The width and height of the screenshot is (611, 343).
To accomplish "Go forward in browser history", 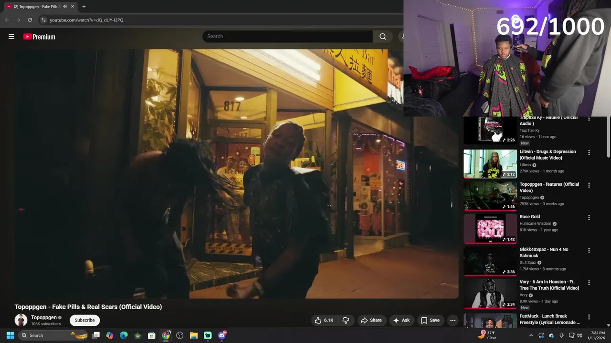I will tap(18, 20).
